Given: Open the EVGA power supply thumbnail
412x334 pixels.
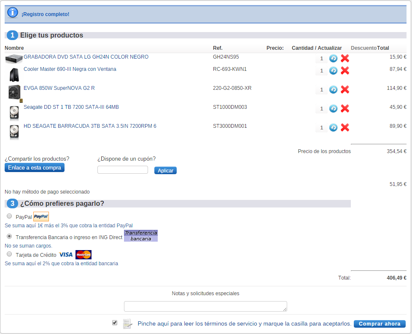Looking at the screenshot, I should [x=15, y=93].
